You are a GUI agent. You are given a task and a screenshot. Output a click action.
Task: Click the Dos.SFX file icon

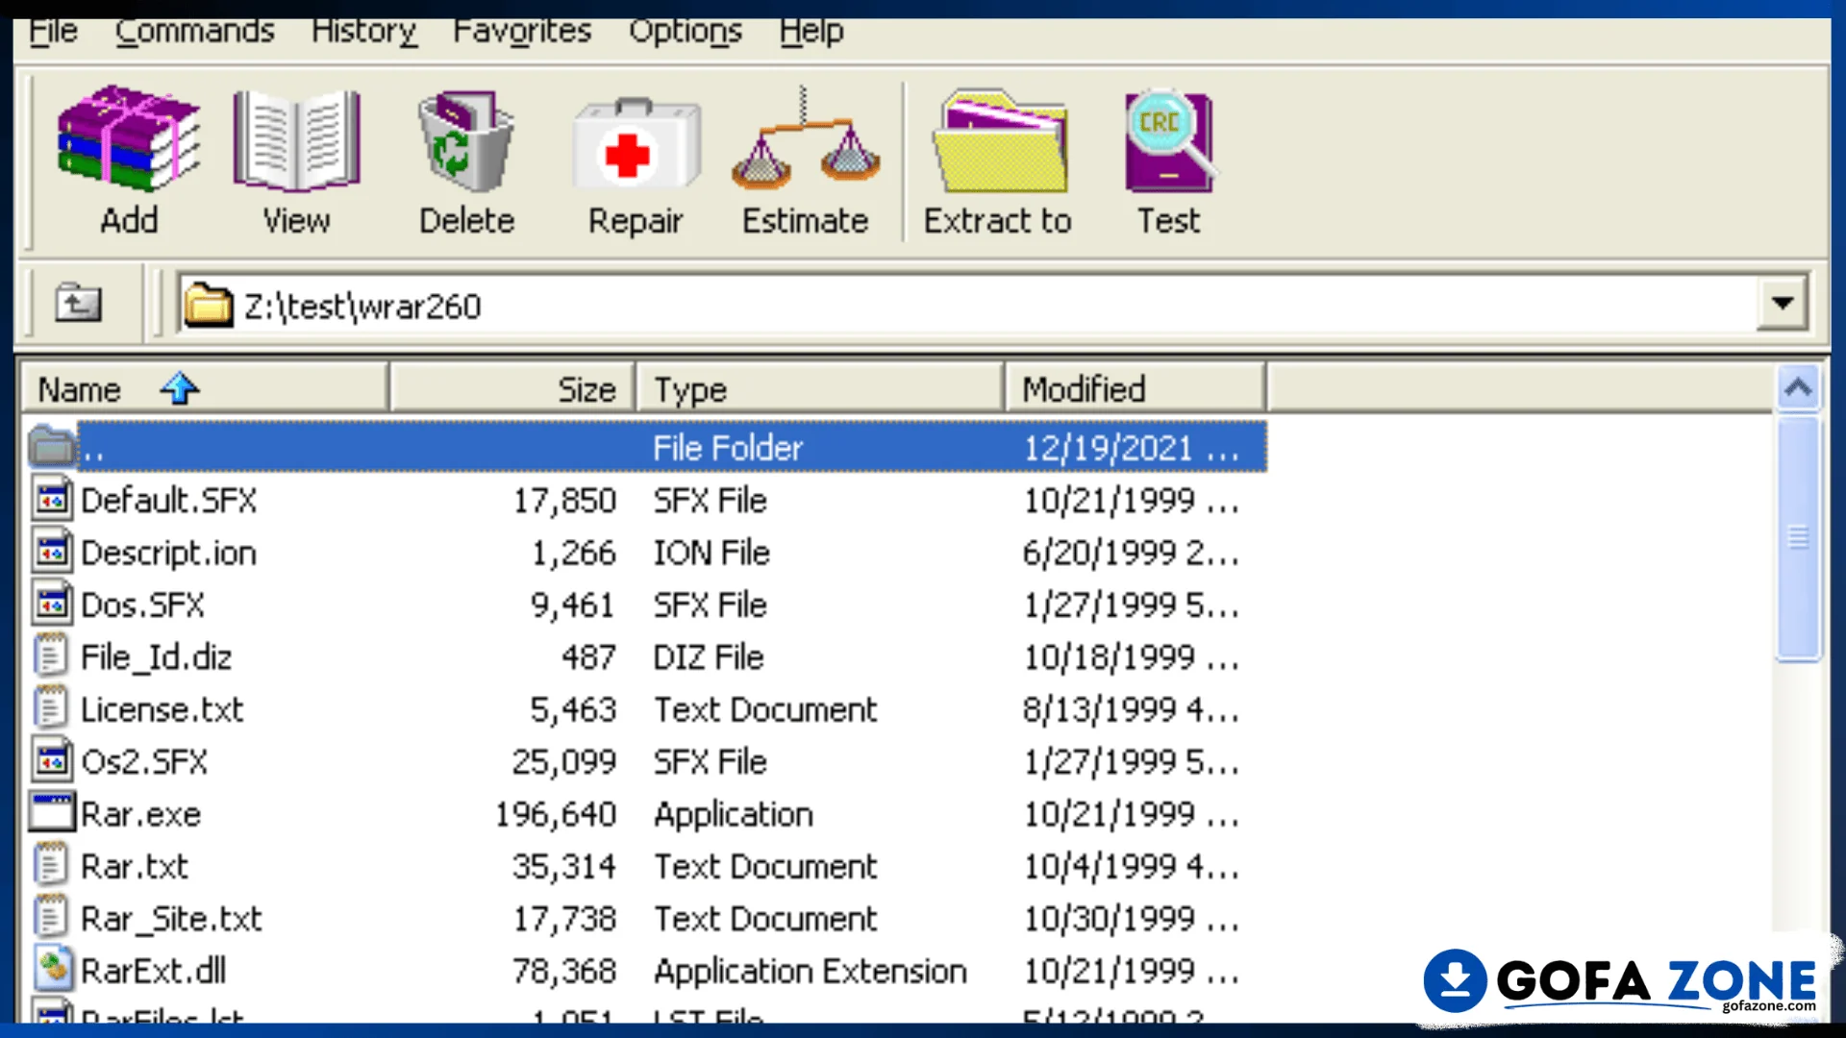coord(52,605)
